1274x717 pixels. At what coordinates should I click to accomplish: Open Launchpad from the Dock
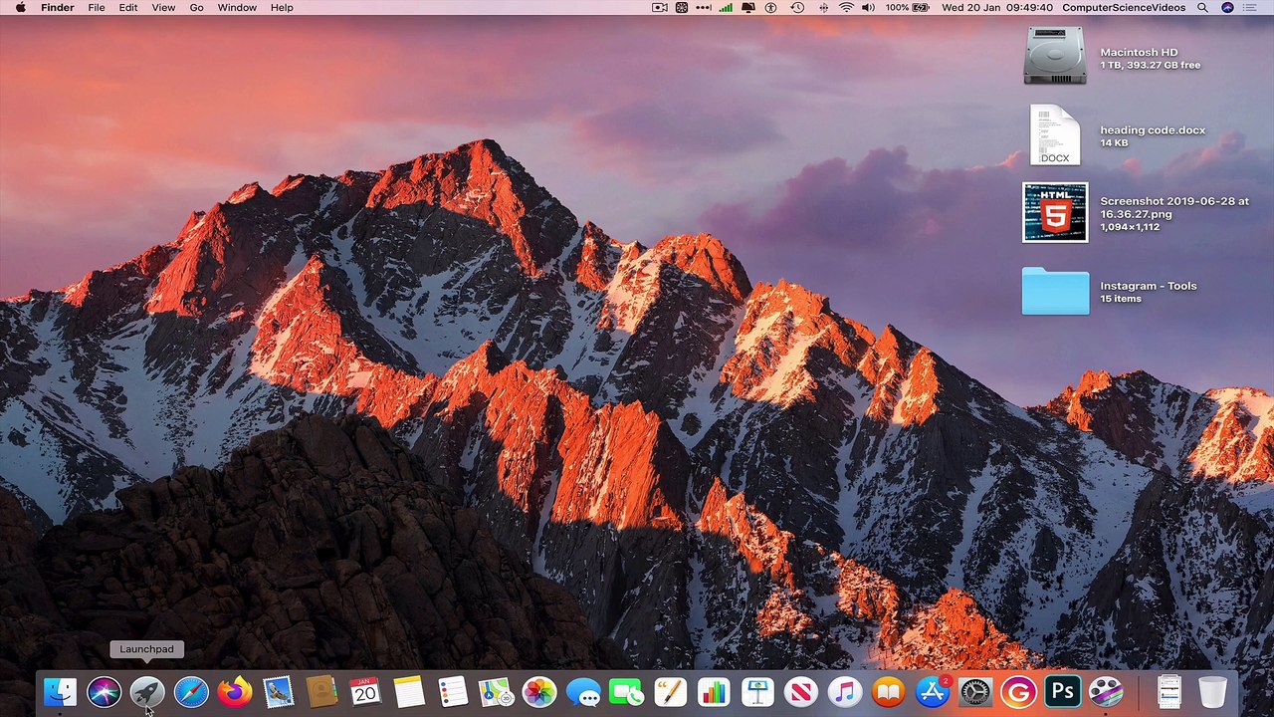point(147,691)
